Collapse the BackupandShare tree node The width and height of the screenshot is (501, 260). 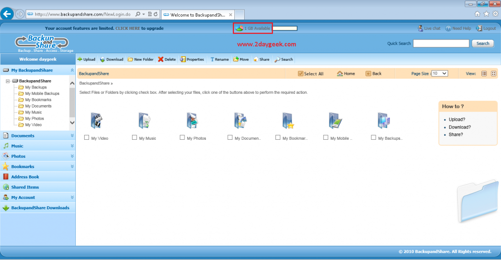(8, 81)
